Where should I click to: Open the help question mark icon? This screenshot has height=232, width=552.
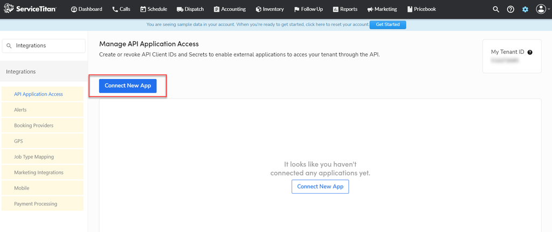510,10
